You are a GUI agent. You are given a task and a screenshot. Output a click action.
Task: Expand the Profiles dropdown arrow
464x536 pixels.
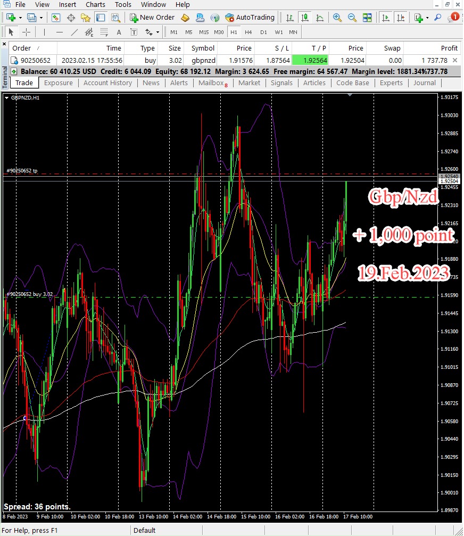pyautogui.click(x=41, y=18)
